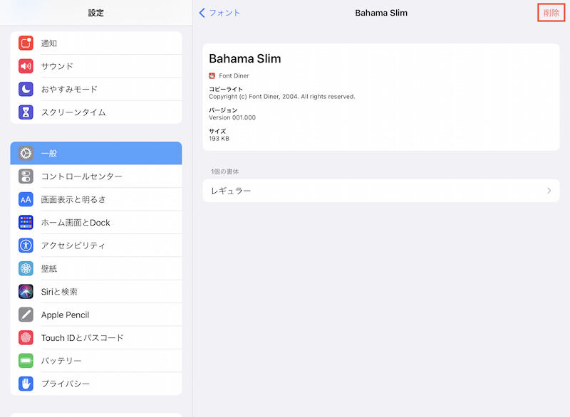Tap the Font Diner app icon
570x417 pixels.
pyautogui.click(x=212, y=76)
